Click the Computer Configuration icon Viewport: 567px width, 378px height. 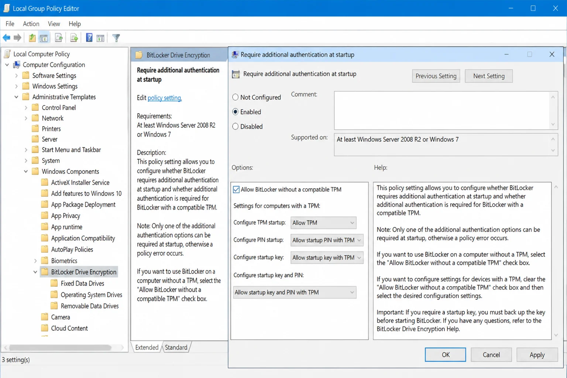pos(17,65)
